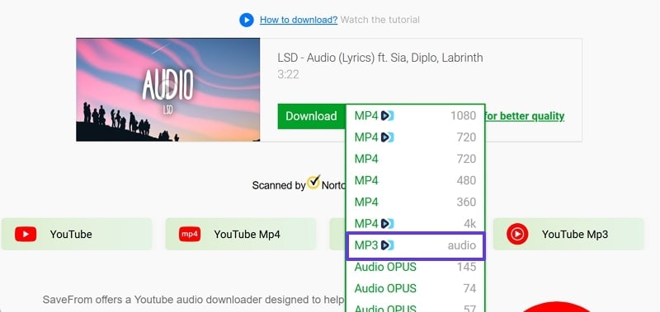660x312 pixels.
Task: Click the red mp4 badge icon
Action: click(190, 235)
